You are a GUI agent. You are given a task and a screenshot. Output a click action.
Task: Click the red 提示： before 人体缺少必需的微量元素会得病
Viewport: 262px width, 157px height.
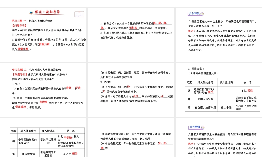pyautogui.click(x=192, y=144)
